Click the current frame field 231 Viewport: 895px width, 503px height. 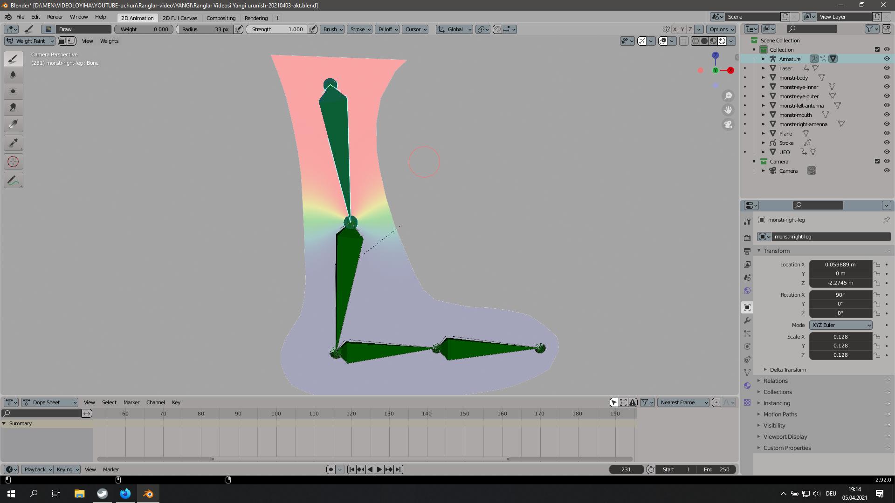coord(626,469)
